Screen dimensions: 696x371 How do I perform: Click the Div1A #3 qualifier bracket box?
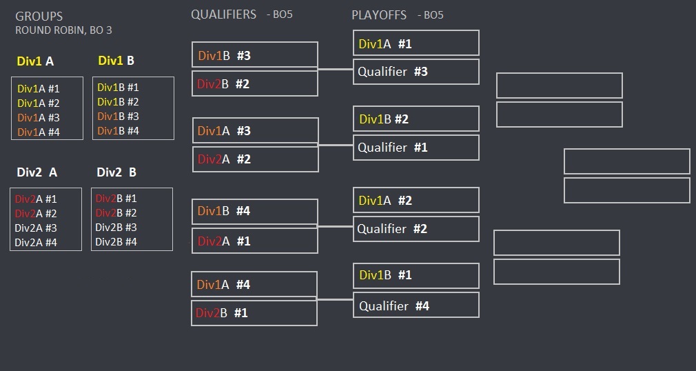tap(255, 130)
